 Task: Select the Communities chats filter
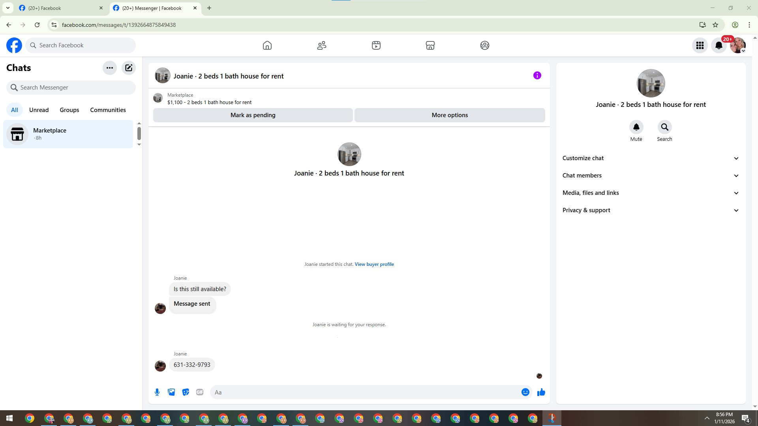[108, 110]
